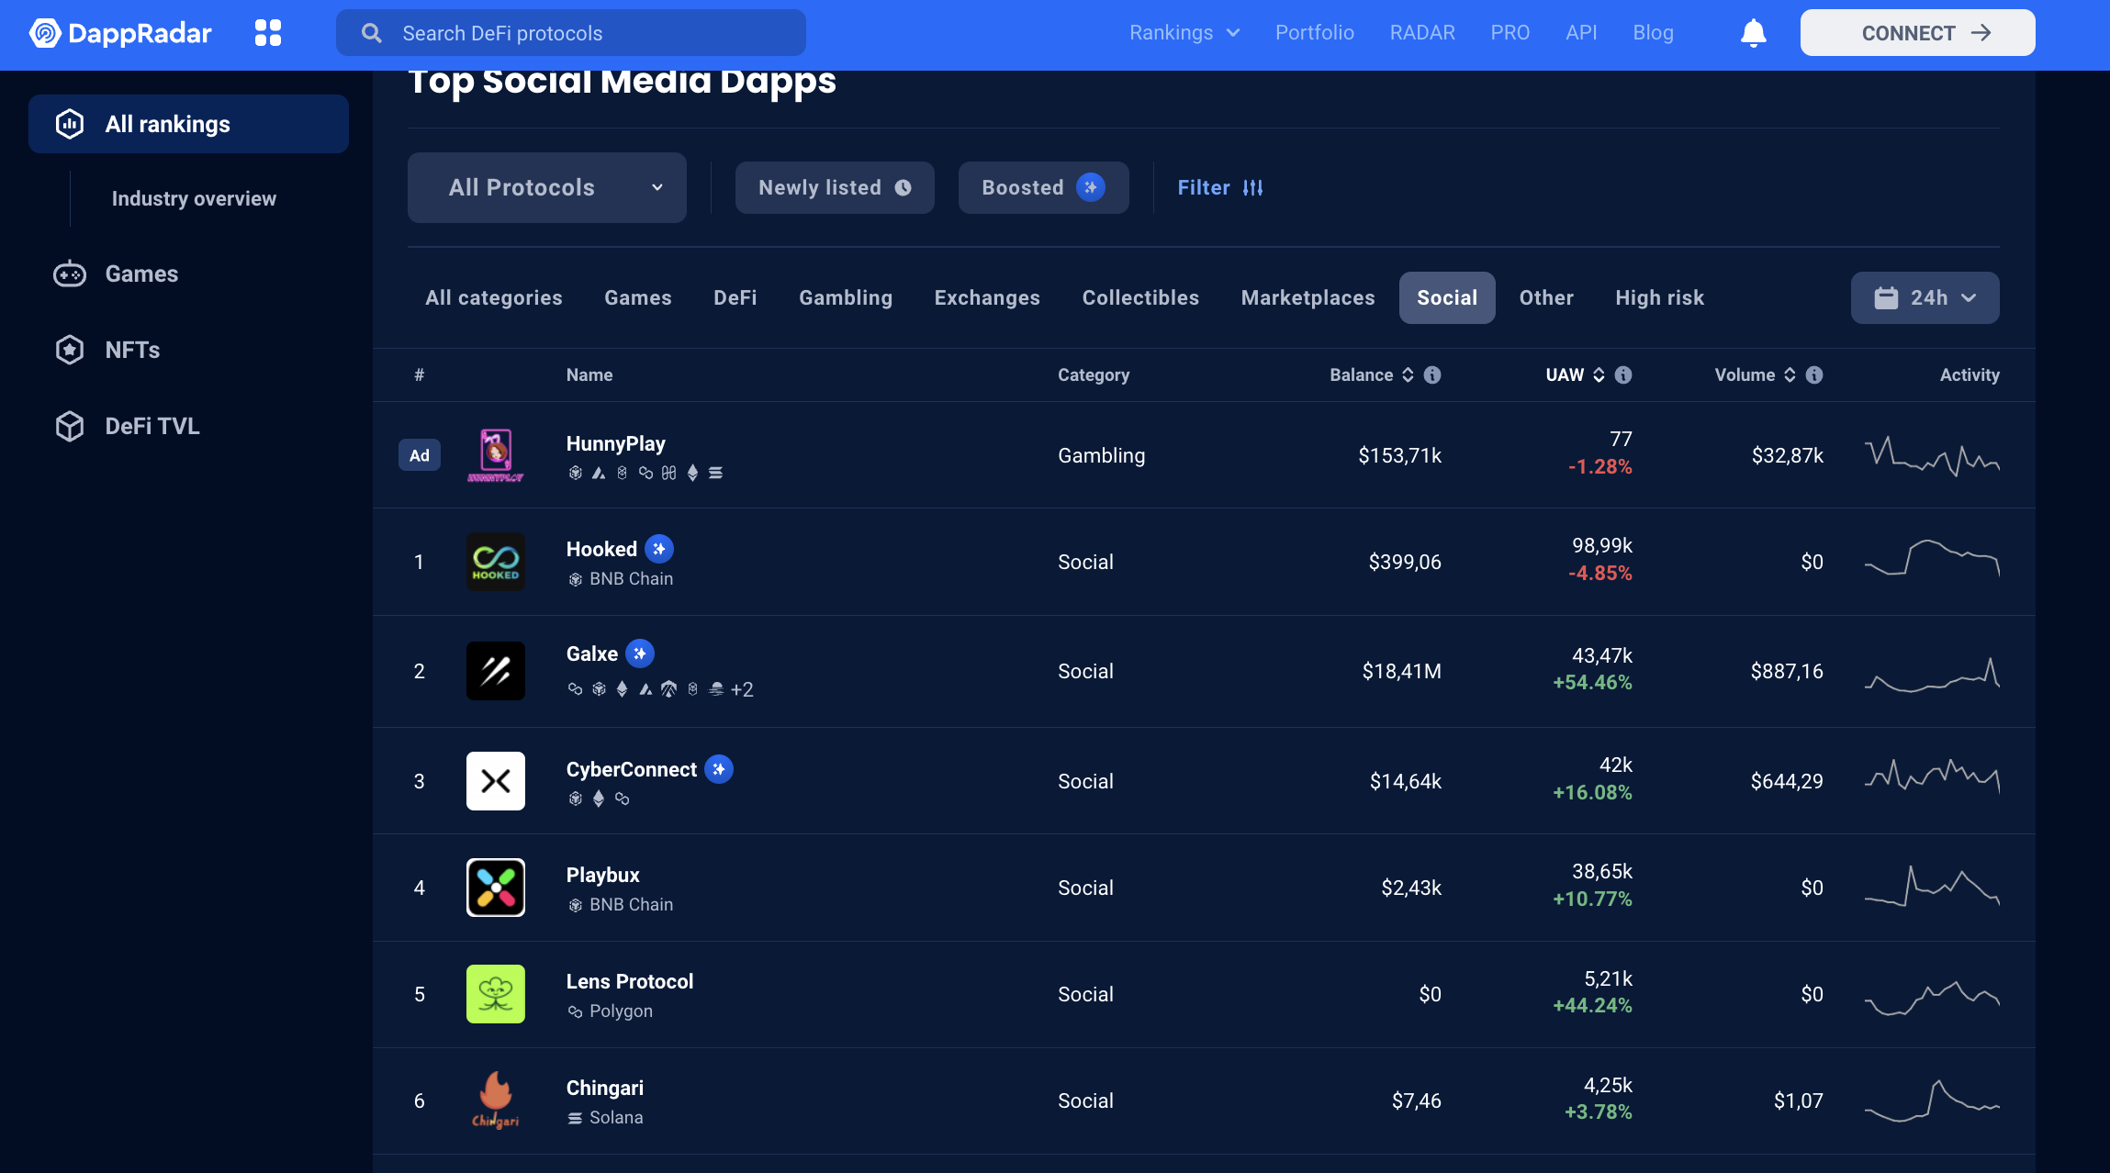Screen dimensions: 2110x1173
Task: Select the Collectibles category tab
Action: [x=1139, y=297]
